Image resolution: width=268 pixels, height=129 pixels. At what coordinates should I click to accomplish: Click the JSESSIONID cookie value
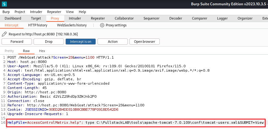pos(83,109)
